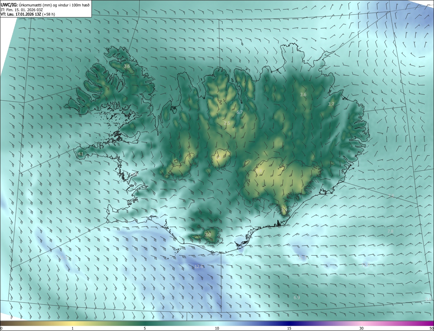Image resolution: width=434 pixels, height=331 pixels.
Task: Select the initial time line "IT: Fim. 15. 01. 2026 03Z"
Action: 22,9
